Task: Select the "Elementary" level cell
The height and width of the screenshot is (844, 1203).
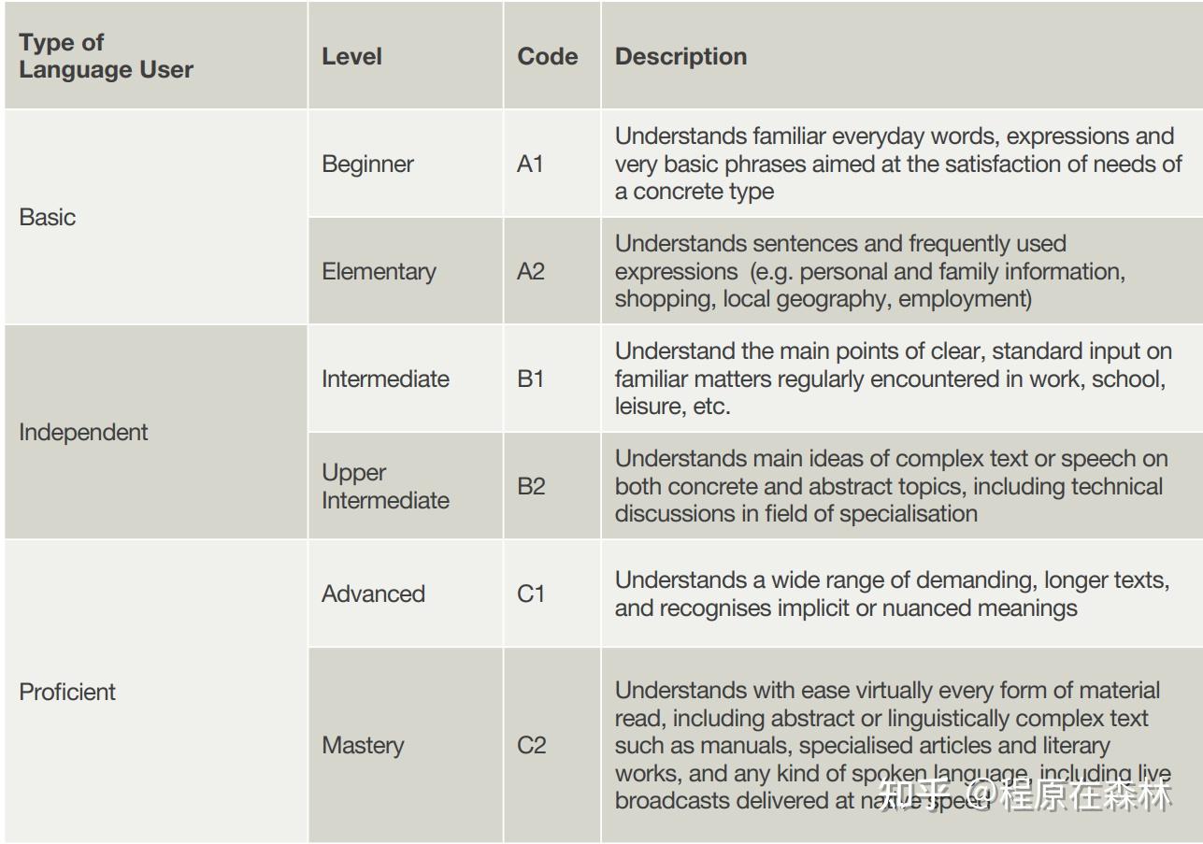Action: click(379, 271)
